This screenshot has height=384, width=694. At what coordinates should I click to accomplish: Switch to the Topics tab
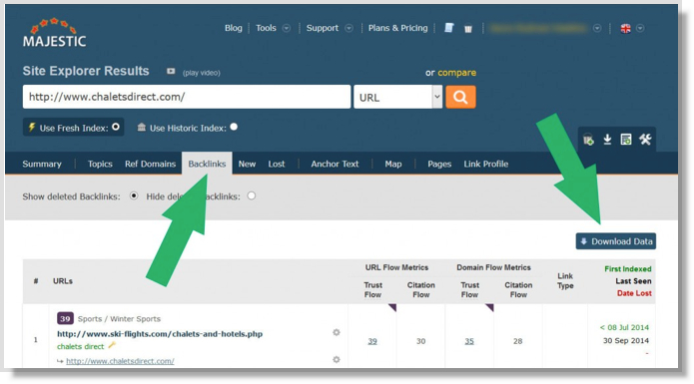click(100, 164)
